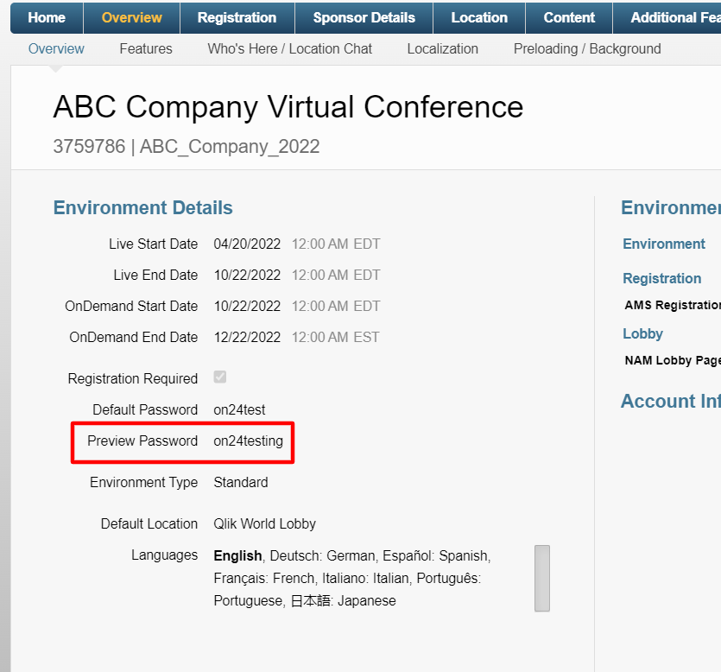Toggle the Registration Required checkbox
This screenshot has height=672, width=721.
coord(220,377)
